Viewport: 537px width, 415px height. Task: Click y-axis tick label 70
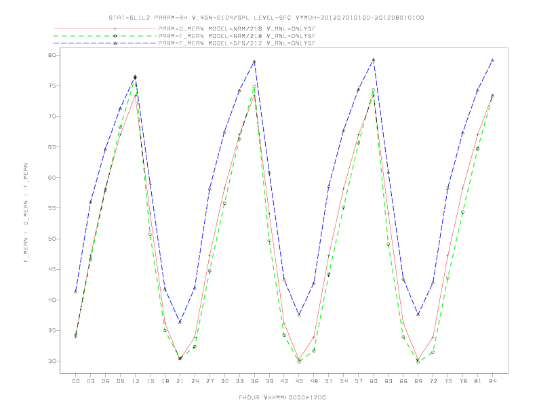coord(52,117)
